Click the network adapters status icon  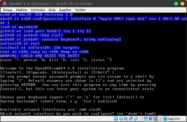pyautogui.click(x=131, y=119)
